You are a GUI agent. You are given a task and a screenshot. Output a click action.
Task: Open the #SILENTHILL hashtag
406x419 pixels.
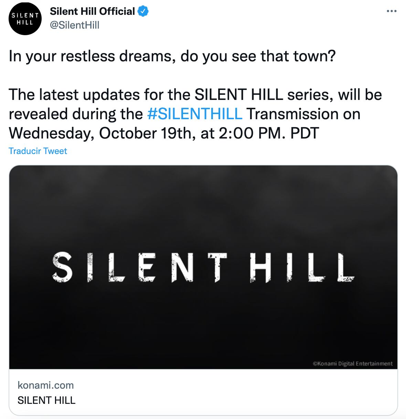tap(194, 114)
